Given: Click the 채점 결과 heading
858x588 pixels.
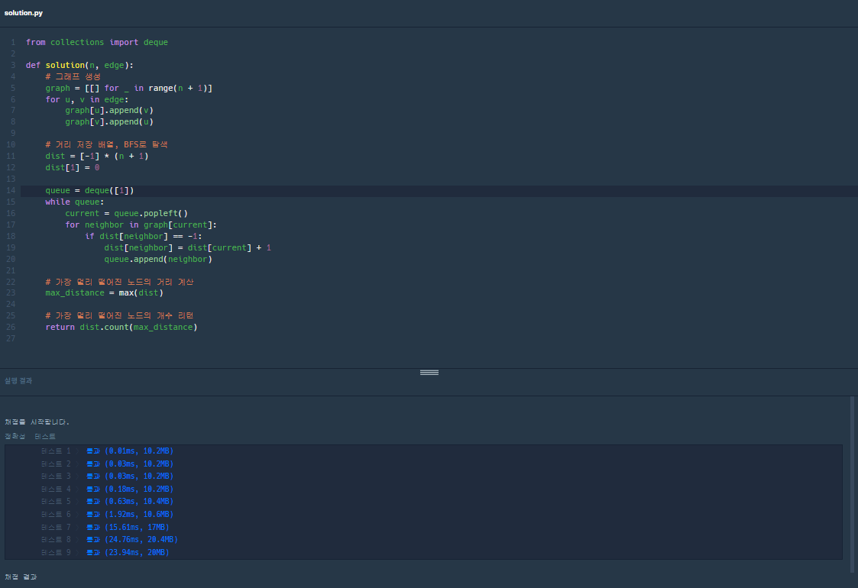Looking at the screenshot, I should [x=21, y=577].
